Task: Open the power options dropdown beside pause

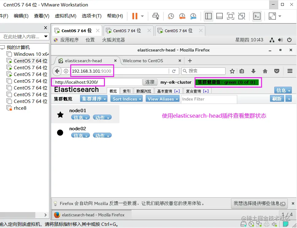Action: coord(142,16)
